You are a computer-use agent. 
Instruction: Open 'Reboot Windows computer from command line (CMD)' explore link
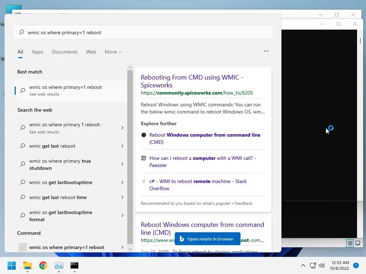(205, 138)
